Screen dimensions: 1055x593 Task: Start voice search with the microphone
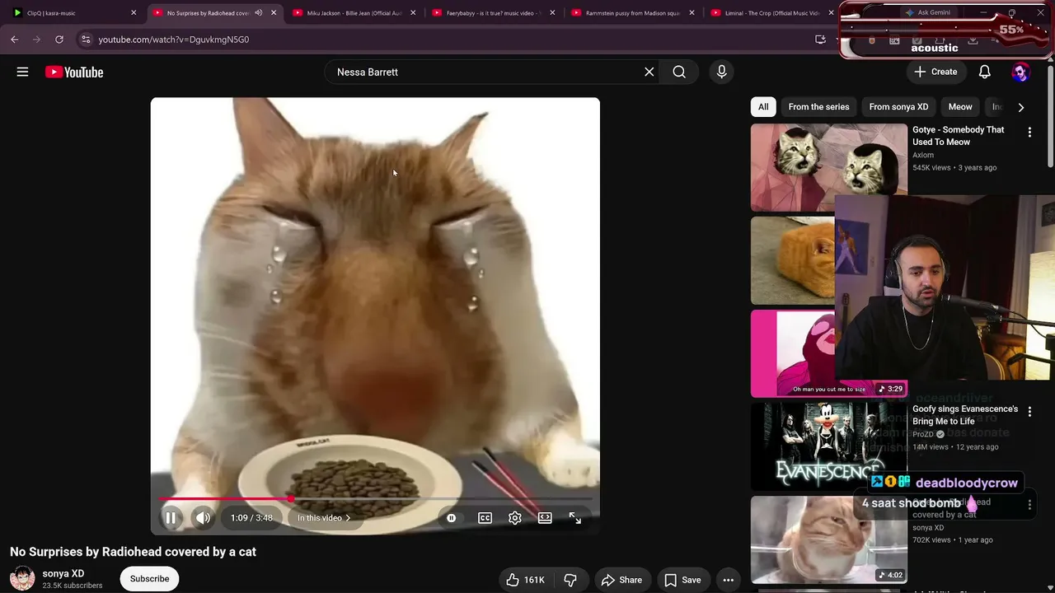(x=721, y=72)
